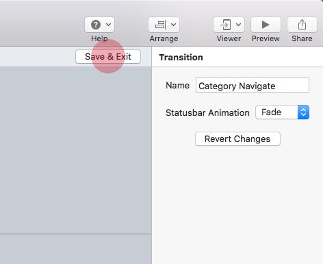
Task: Click the Statusbar Animation label
Action: [x=207, y=113]
